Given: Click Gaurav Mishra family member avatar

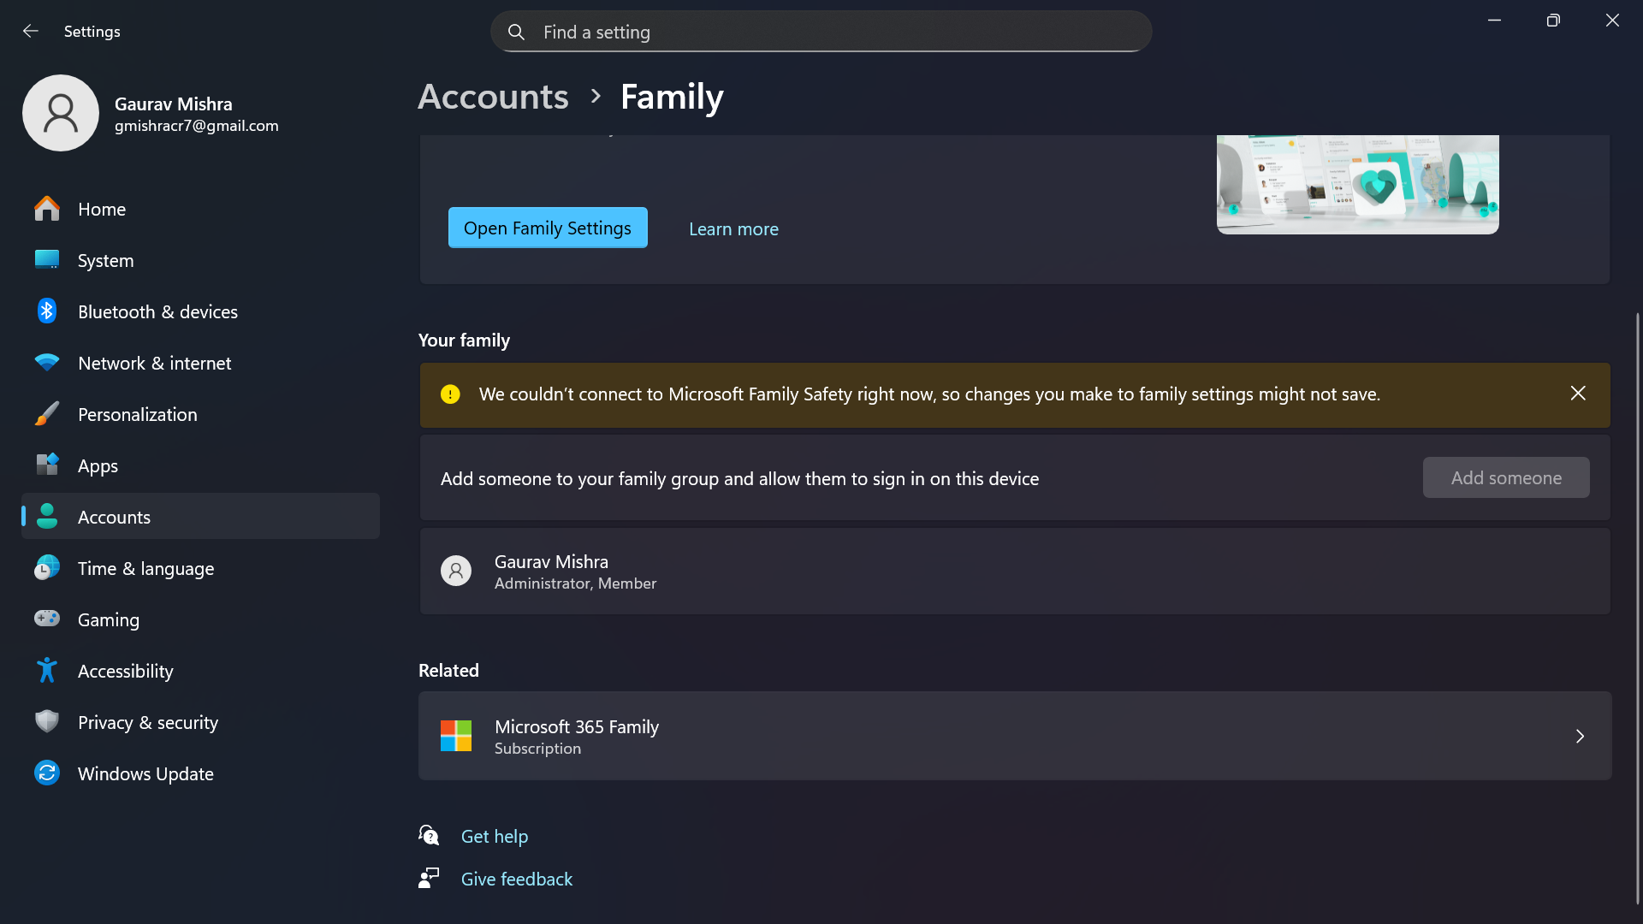Looking at the screenshot, I should pos(456,571).
